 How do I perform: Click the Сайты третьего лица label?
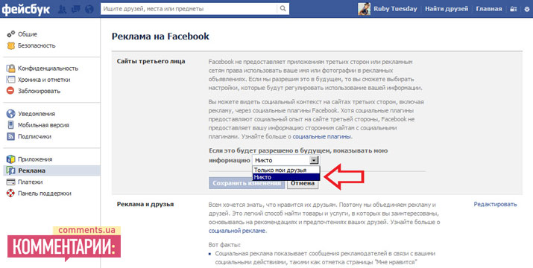pos(151,62)
